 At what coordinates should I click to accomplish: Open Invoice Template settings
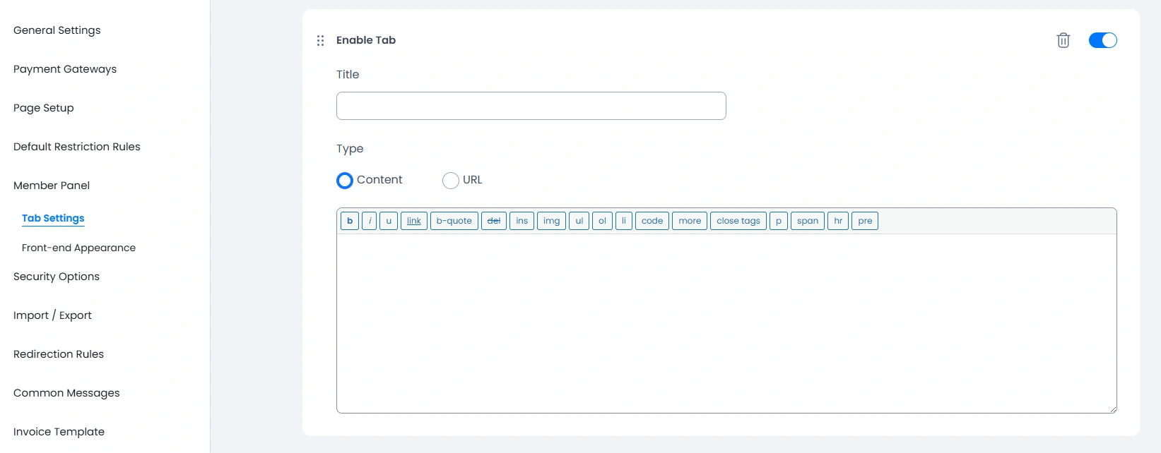tap(59, 431)
